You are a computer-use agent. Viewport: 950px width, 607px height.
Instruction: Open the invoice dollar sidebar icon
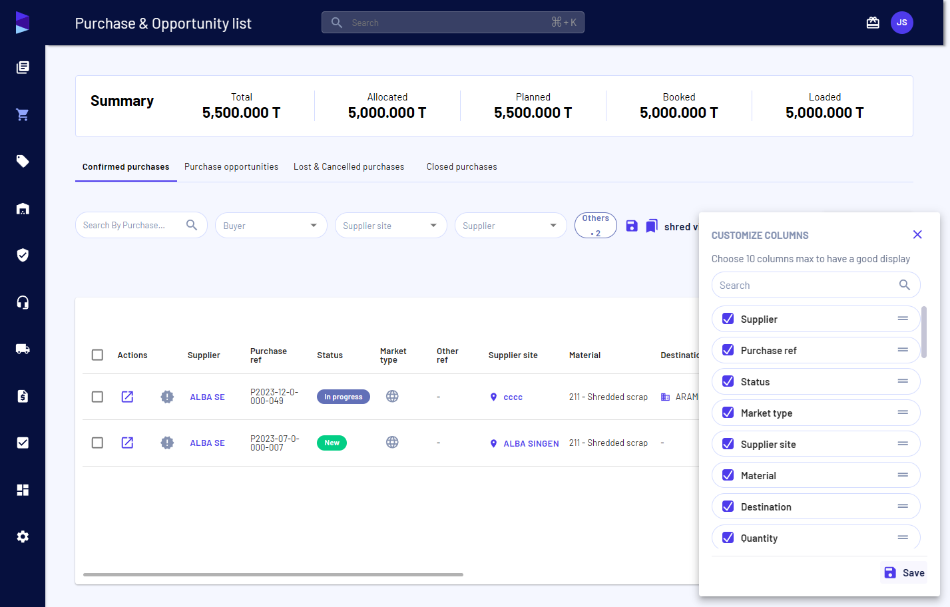coord(23,396)
